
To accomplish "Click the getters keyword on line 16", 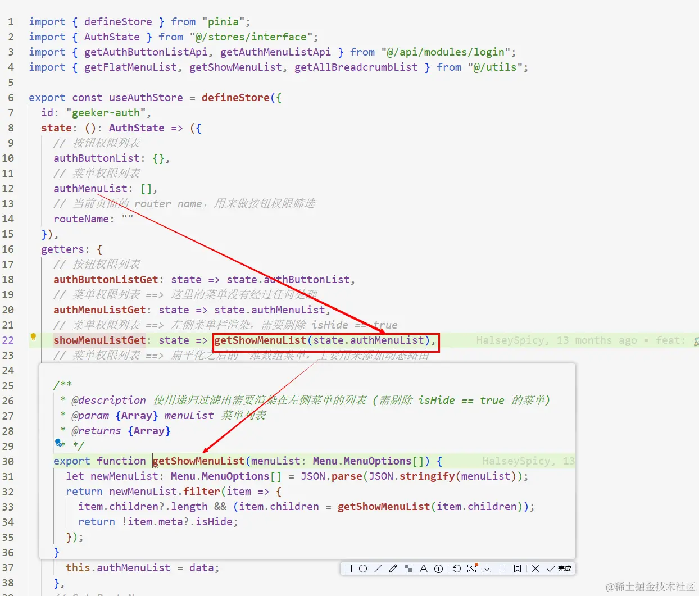I will 62,249.
